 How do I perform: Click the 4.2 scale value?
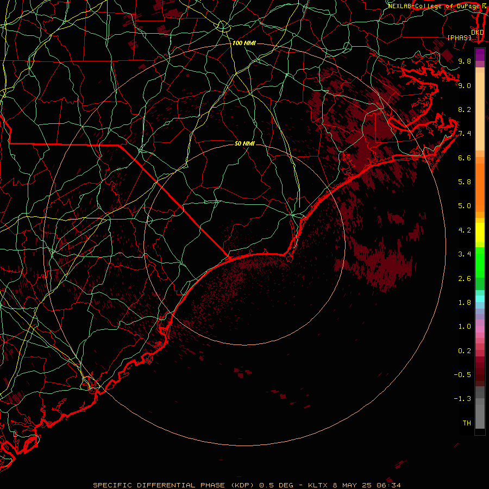[465, 230]
